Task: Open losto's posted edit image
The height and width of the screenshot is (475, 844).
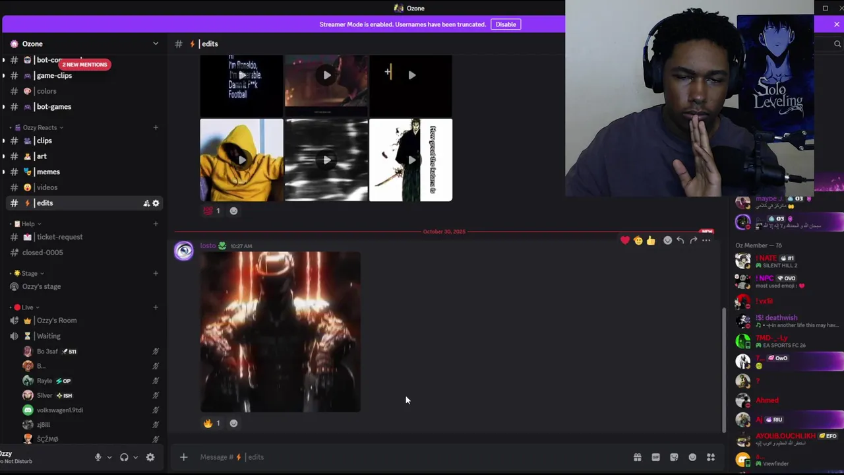Action: point(280,332)
